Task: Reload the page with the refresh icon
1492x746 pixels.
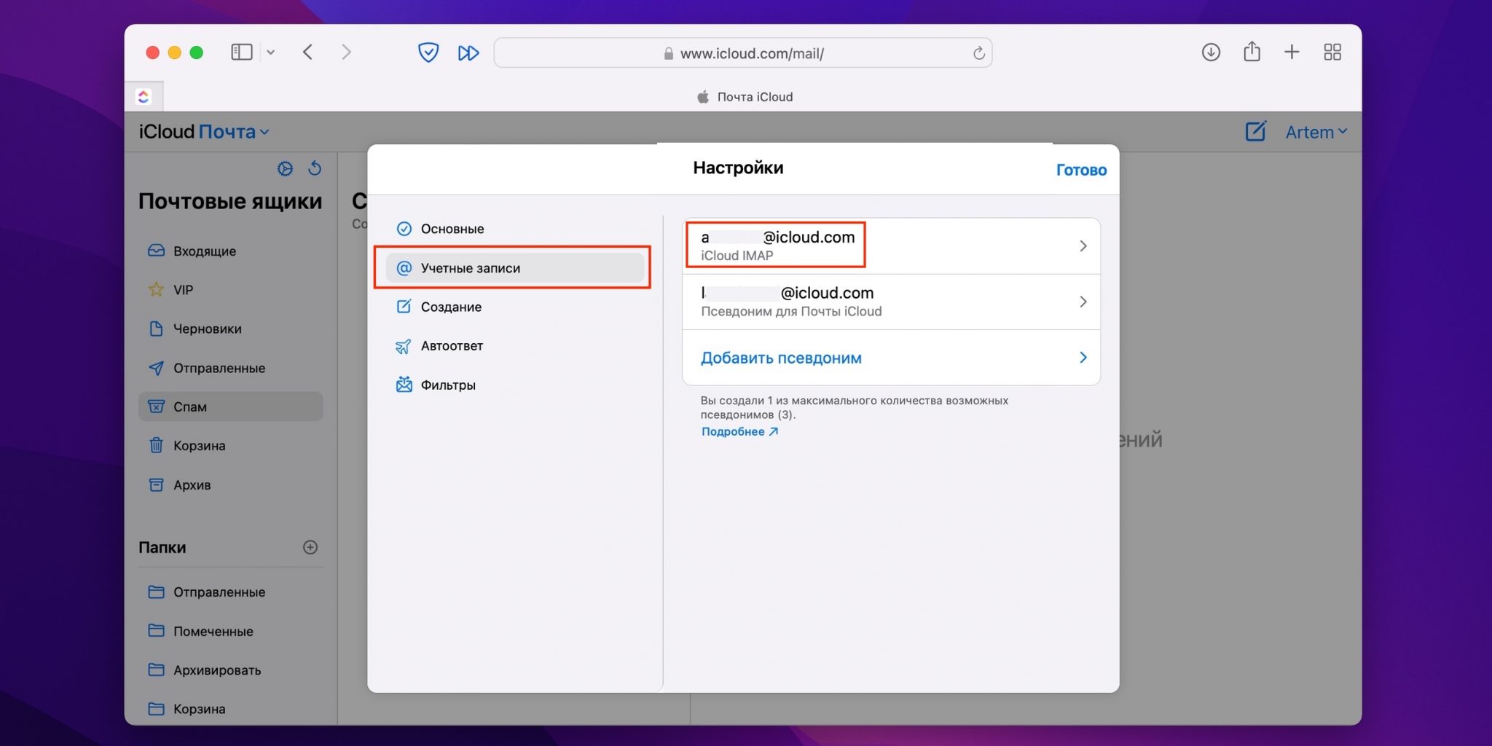Action: tap(978, 53)
